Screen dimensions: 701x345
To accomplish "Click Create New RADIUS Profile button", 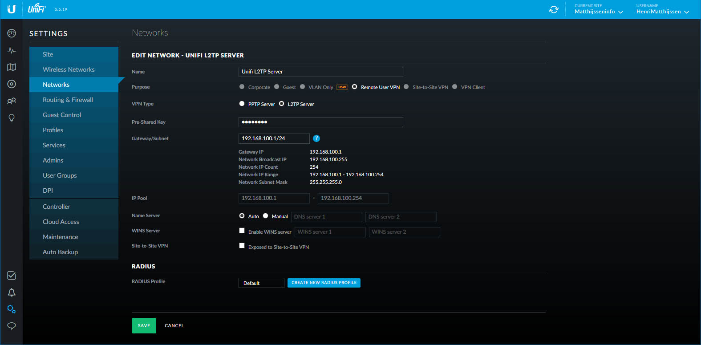I will [x=324, y=283].
